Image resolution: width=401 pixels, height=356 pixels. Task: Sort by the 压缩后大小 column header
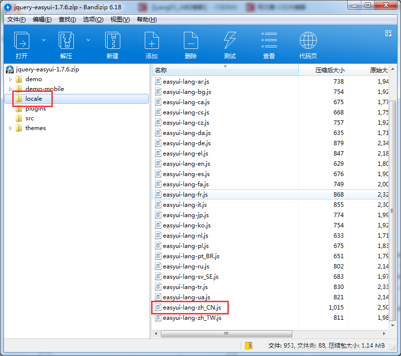[x=323, y=70]
